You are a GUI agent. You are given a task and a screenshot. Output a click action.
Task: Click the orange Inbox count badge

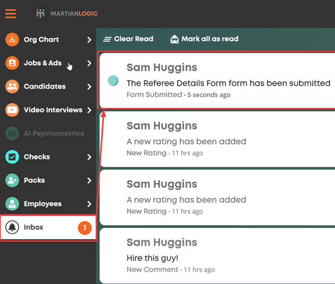point(85,228)
